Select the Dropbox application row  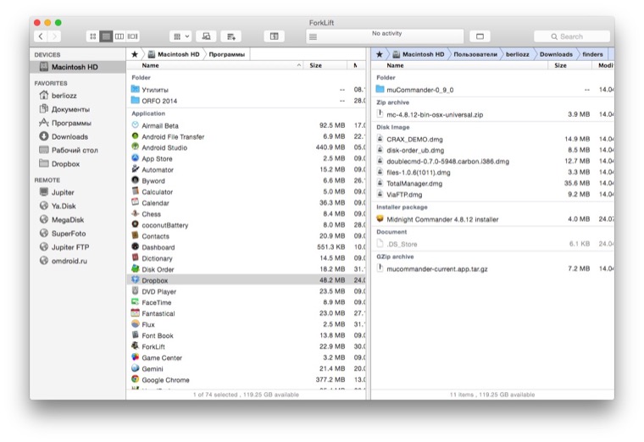click(246, 280)
